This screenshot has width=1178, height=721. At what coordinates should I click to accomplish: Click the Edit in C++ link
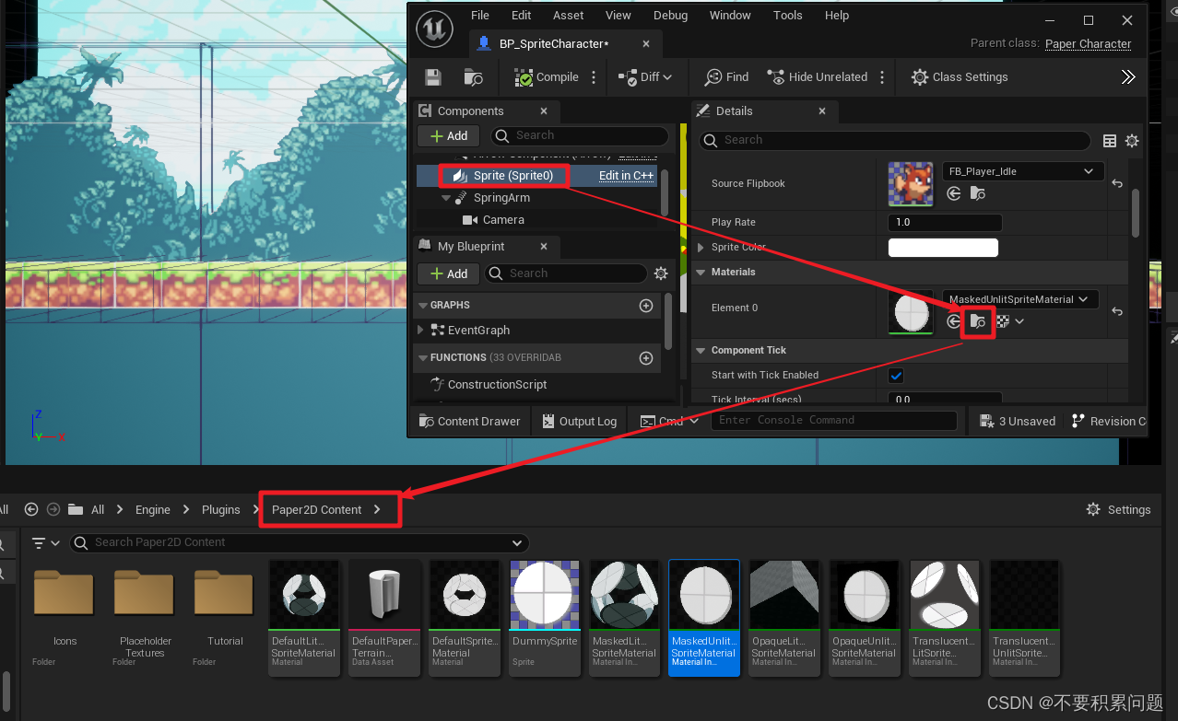tap(626, 175)
